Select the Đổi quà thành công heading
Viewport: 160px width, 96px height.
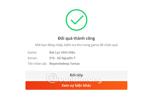coord(76,38)
